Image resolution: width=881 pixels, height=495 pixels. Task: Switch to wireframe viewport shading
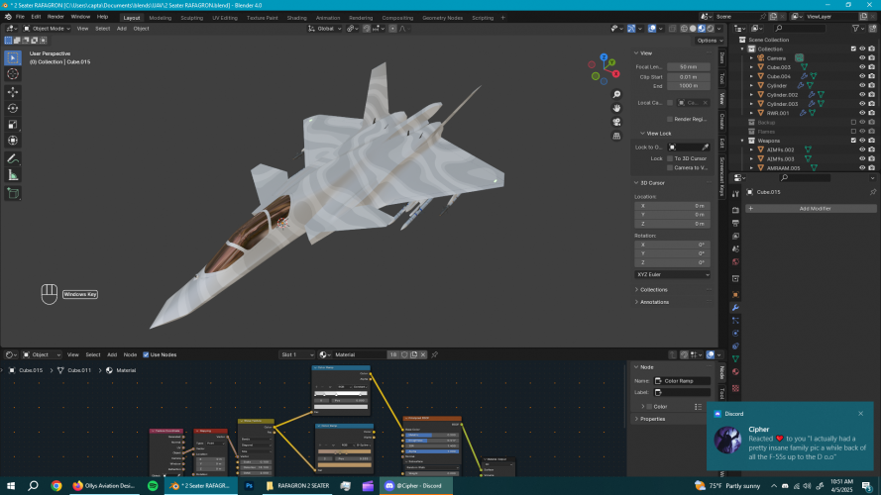point(684,28)
